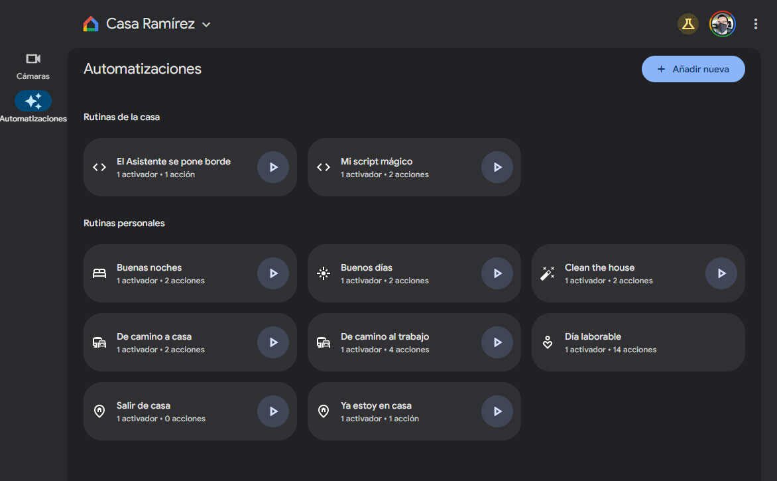Click the Google Home logo next to Casa Ramírez
777x481 pixels.
tap(90, 23)
